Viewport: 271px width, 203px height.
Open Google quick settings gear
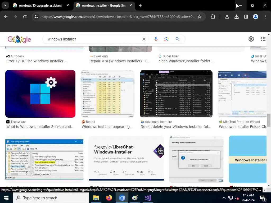[251, 39]
